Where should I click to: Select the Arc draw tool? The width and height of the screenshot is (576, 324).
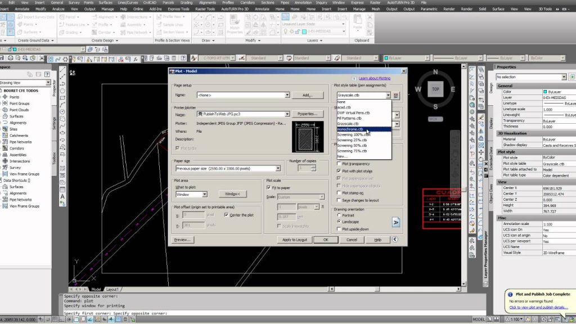(62, 105)
